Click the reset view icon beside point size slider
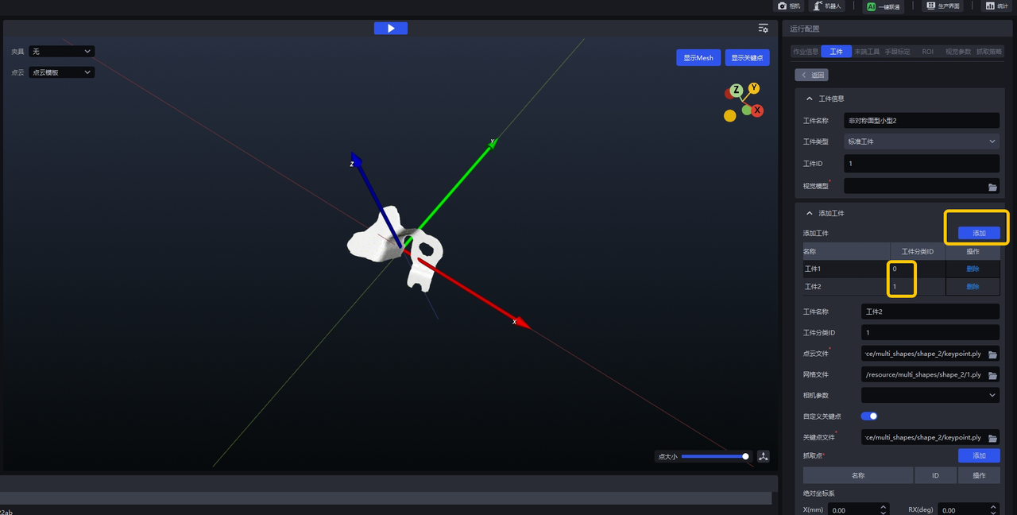 [x=764, y=456]
